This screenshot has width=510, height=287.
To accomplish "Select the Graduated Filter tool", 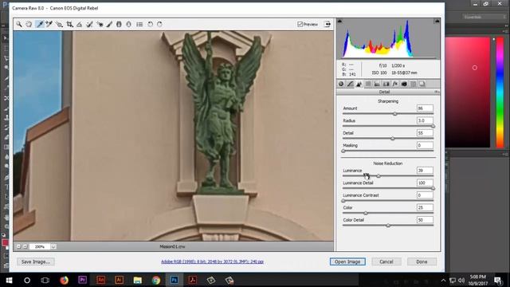I will pos(119,24).
